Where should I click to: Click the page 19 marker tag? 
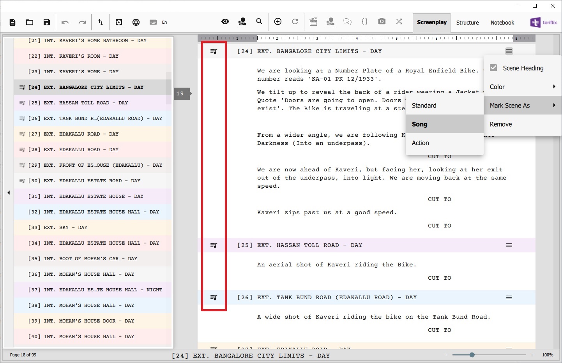(182, 93)
